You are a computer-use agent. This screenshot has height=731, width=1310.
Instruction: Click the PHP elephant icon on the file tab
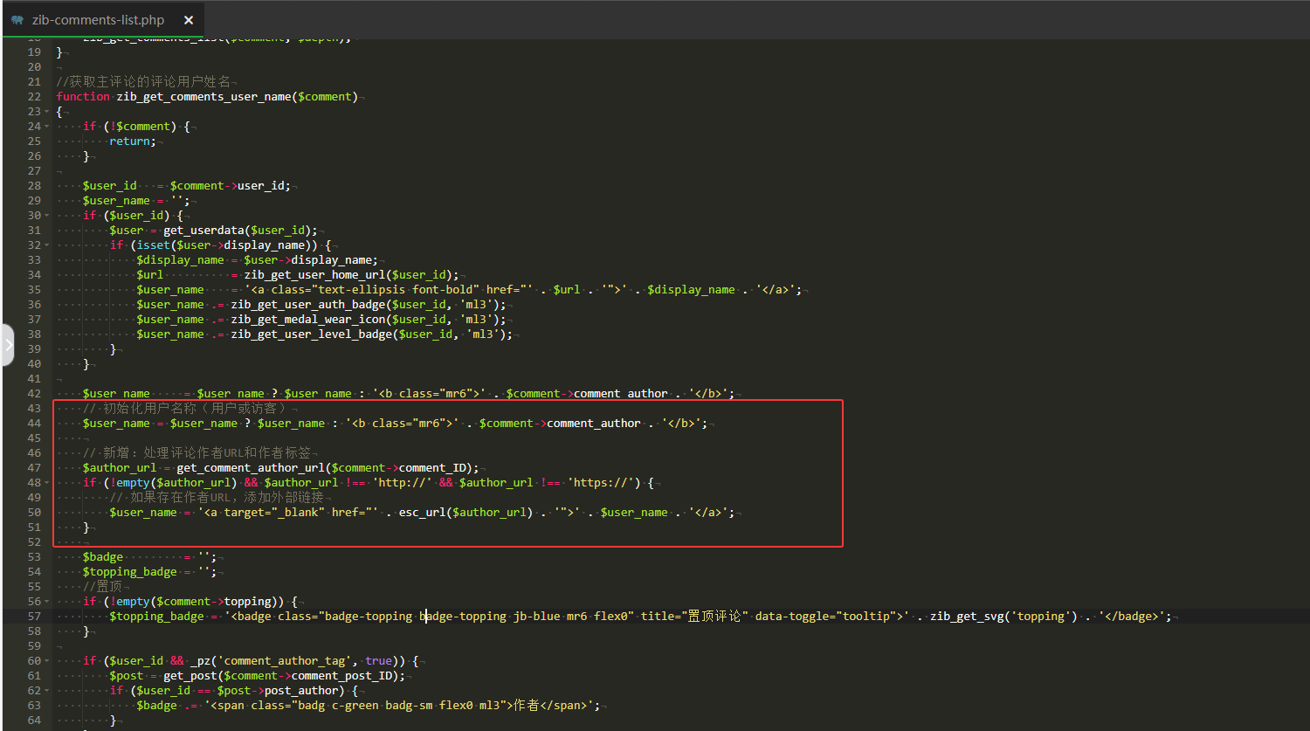pos(17,20)
